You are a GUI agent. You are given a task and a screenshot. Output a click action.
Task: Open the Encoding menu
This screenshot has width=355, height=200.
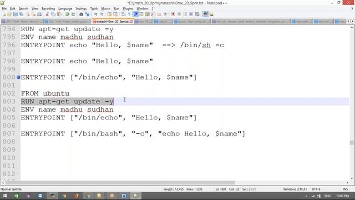point(48,9)
